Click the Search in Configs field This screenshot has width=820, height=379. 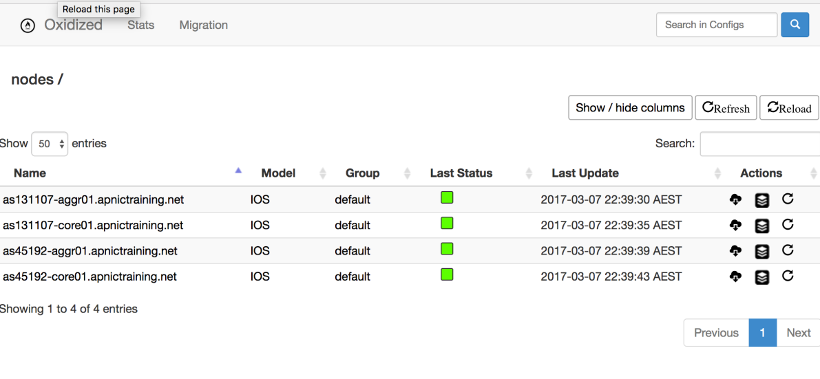pyautogui.click(x=716, y=25)
